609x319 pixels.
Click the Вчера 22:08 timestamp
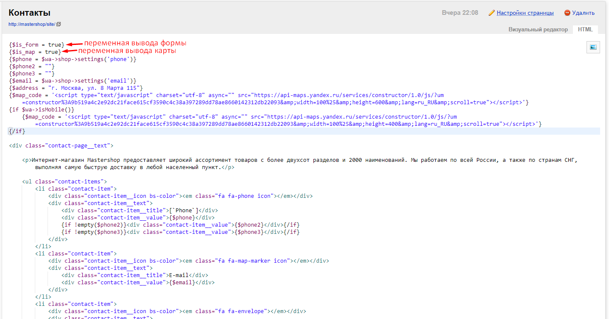coord(460,13)
